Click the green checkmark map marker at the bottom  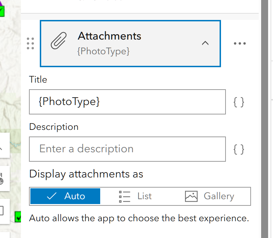pyautogui.click(x=18, y=217)
